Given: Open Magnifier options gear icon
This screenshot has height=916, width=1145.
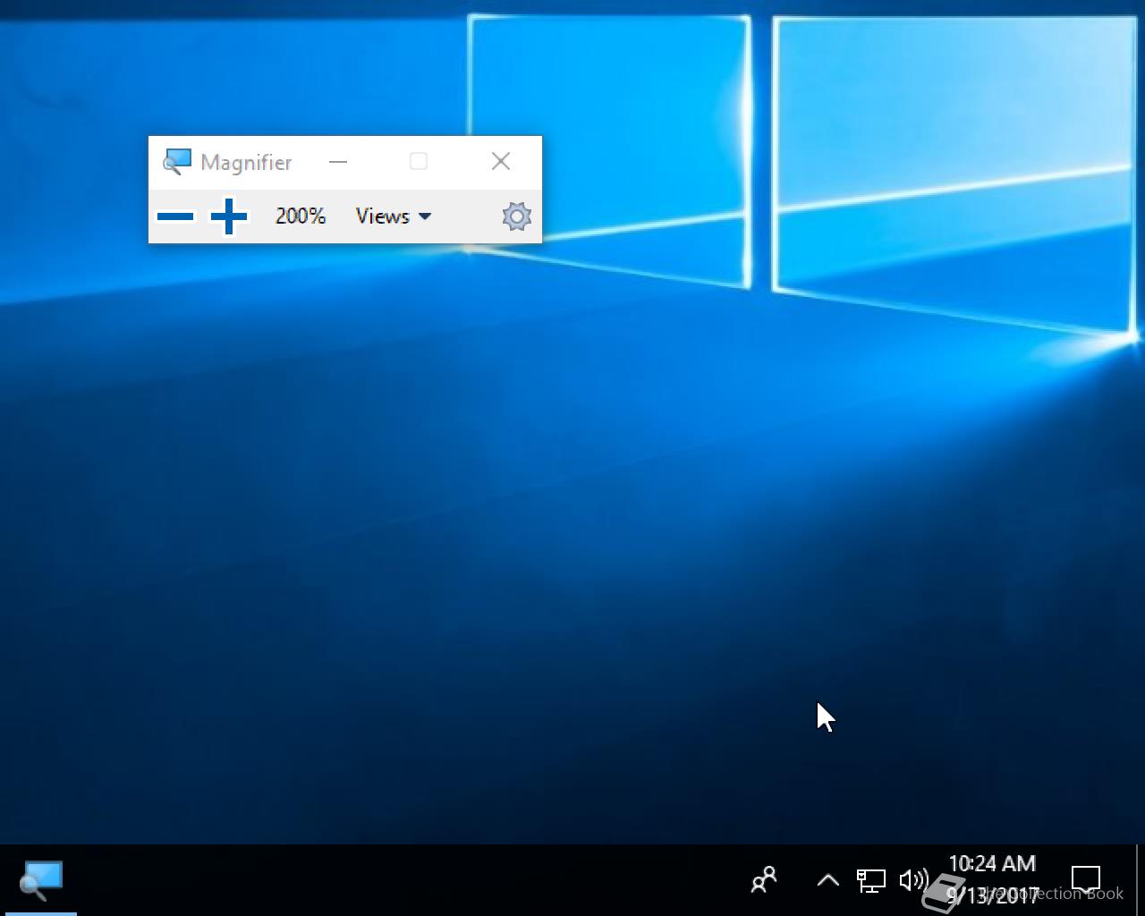Looking at the screenshot, I should click(x=516, y=216).
